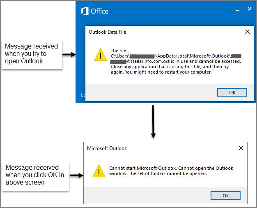The width and height of the screenshot is (257, 208).
Task: Click OK in the Microsoft Outlook dialog
Action: [x=225, y=196]
